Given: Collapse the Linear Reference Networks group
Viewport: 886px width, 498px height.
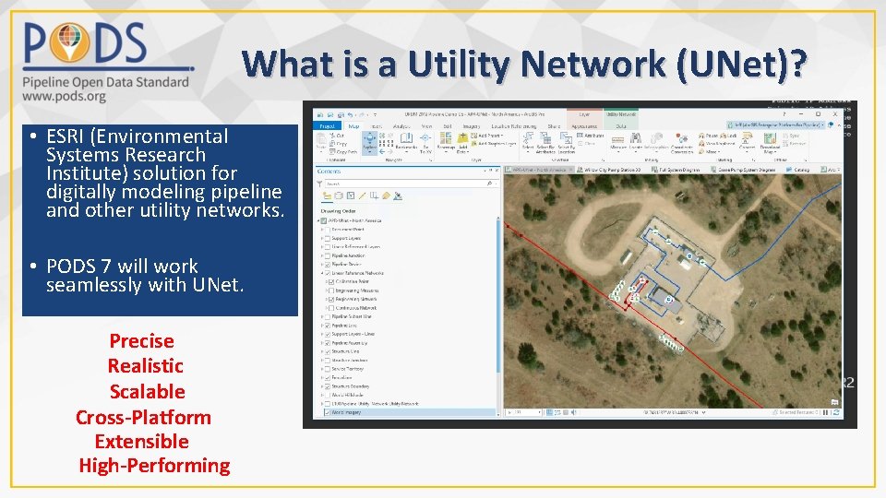Looking at the screenshot, I should (x=322, y=273).
